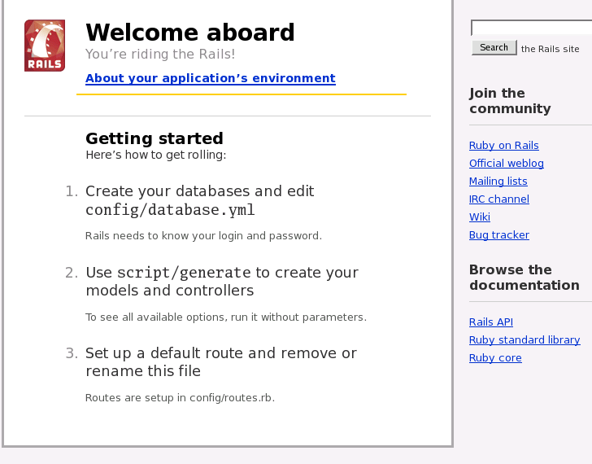Click the Welcome aboard heading
This screenshot has height=464, width=592.
[x=190, y=33]
